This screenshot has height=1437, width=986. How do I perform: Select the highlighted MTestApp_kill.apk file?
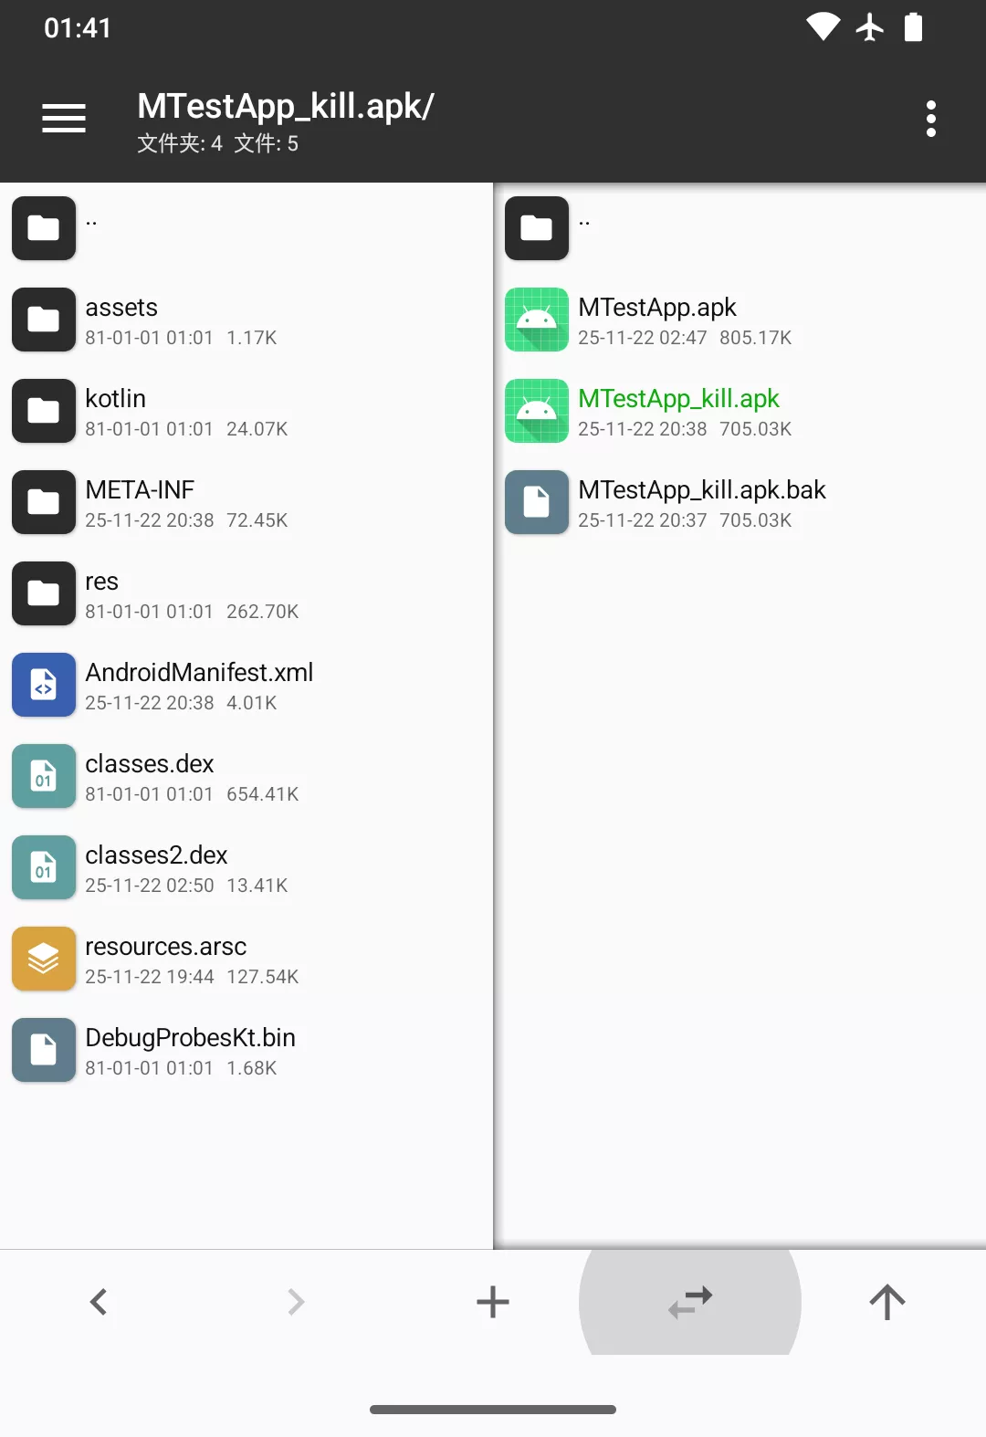coord(740,411)
